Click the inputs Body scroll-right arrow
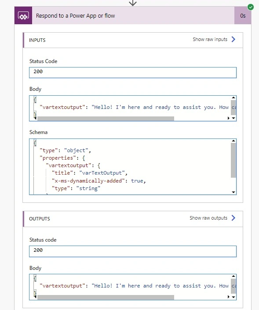Image resolution: width=259 pixels, height=310 pixels. click(x=229, y=118)
